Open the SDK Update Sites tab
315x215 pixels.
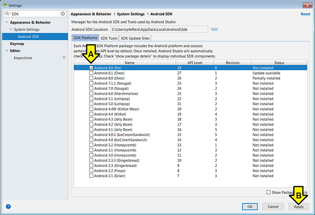tap(135, 38)
